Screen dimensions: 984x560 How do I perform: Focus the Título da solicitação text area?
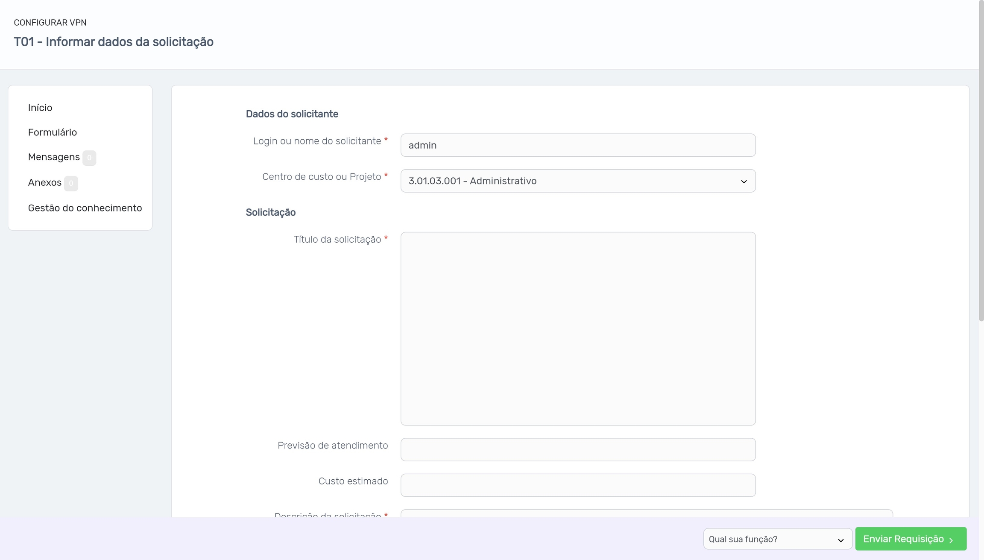pos(578,328)
